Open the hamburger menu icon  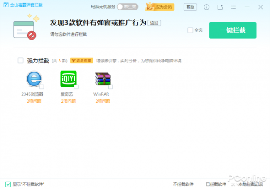coord(233,7)
